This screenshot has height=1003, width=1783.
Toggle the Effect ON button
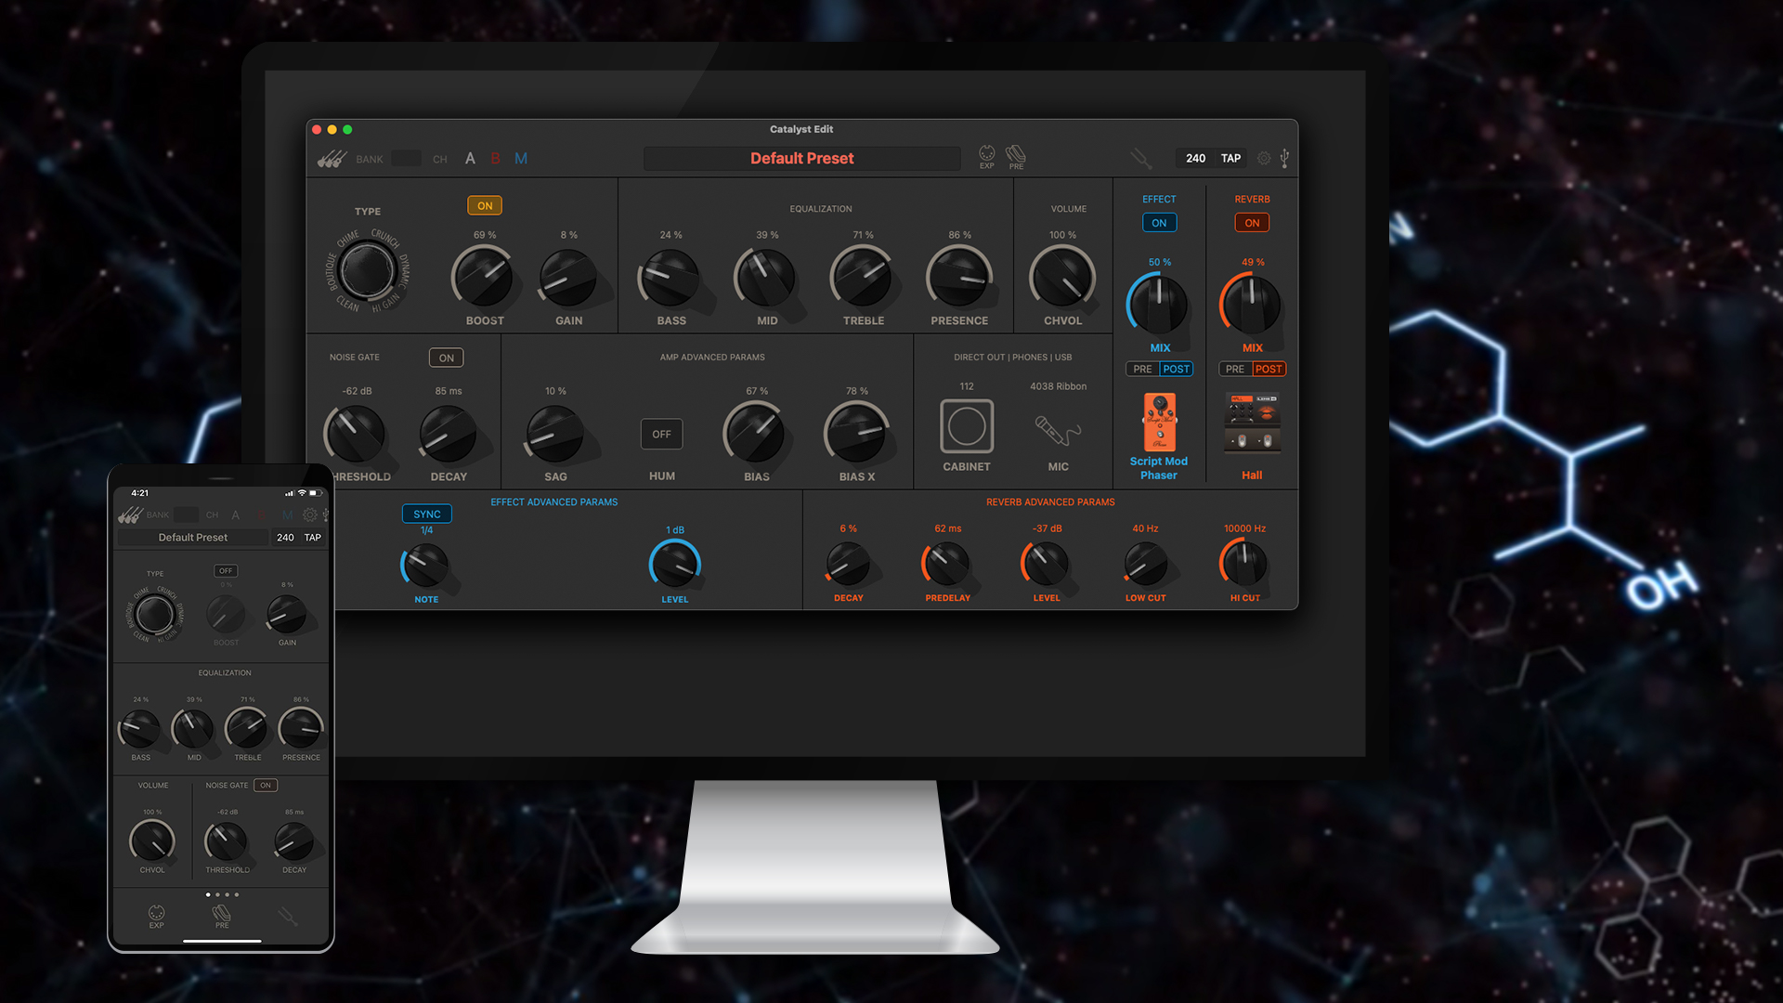[1159, 223]
